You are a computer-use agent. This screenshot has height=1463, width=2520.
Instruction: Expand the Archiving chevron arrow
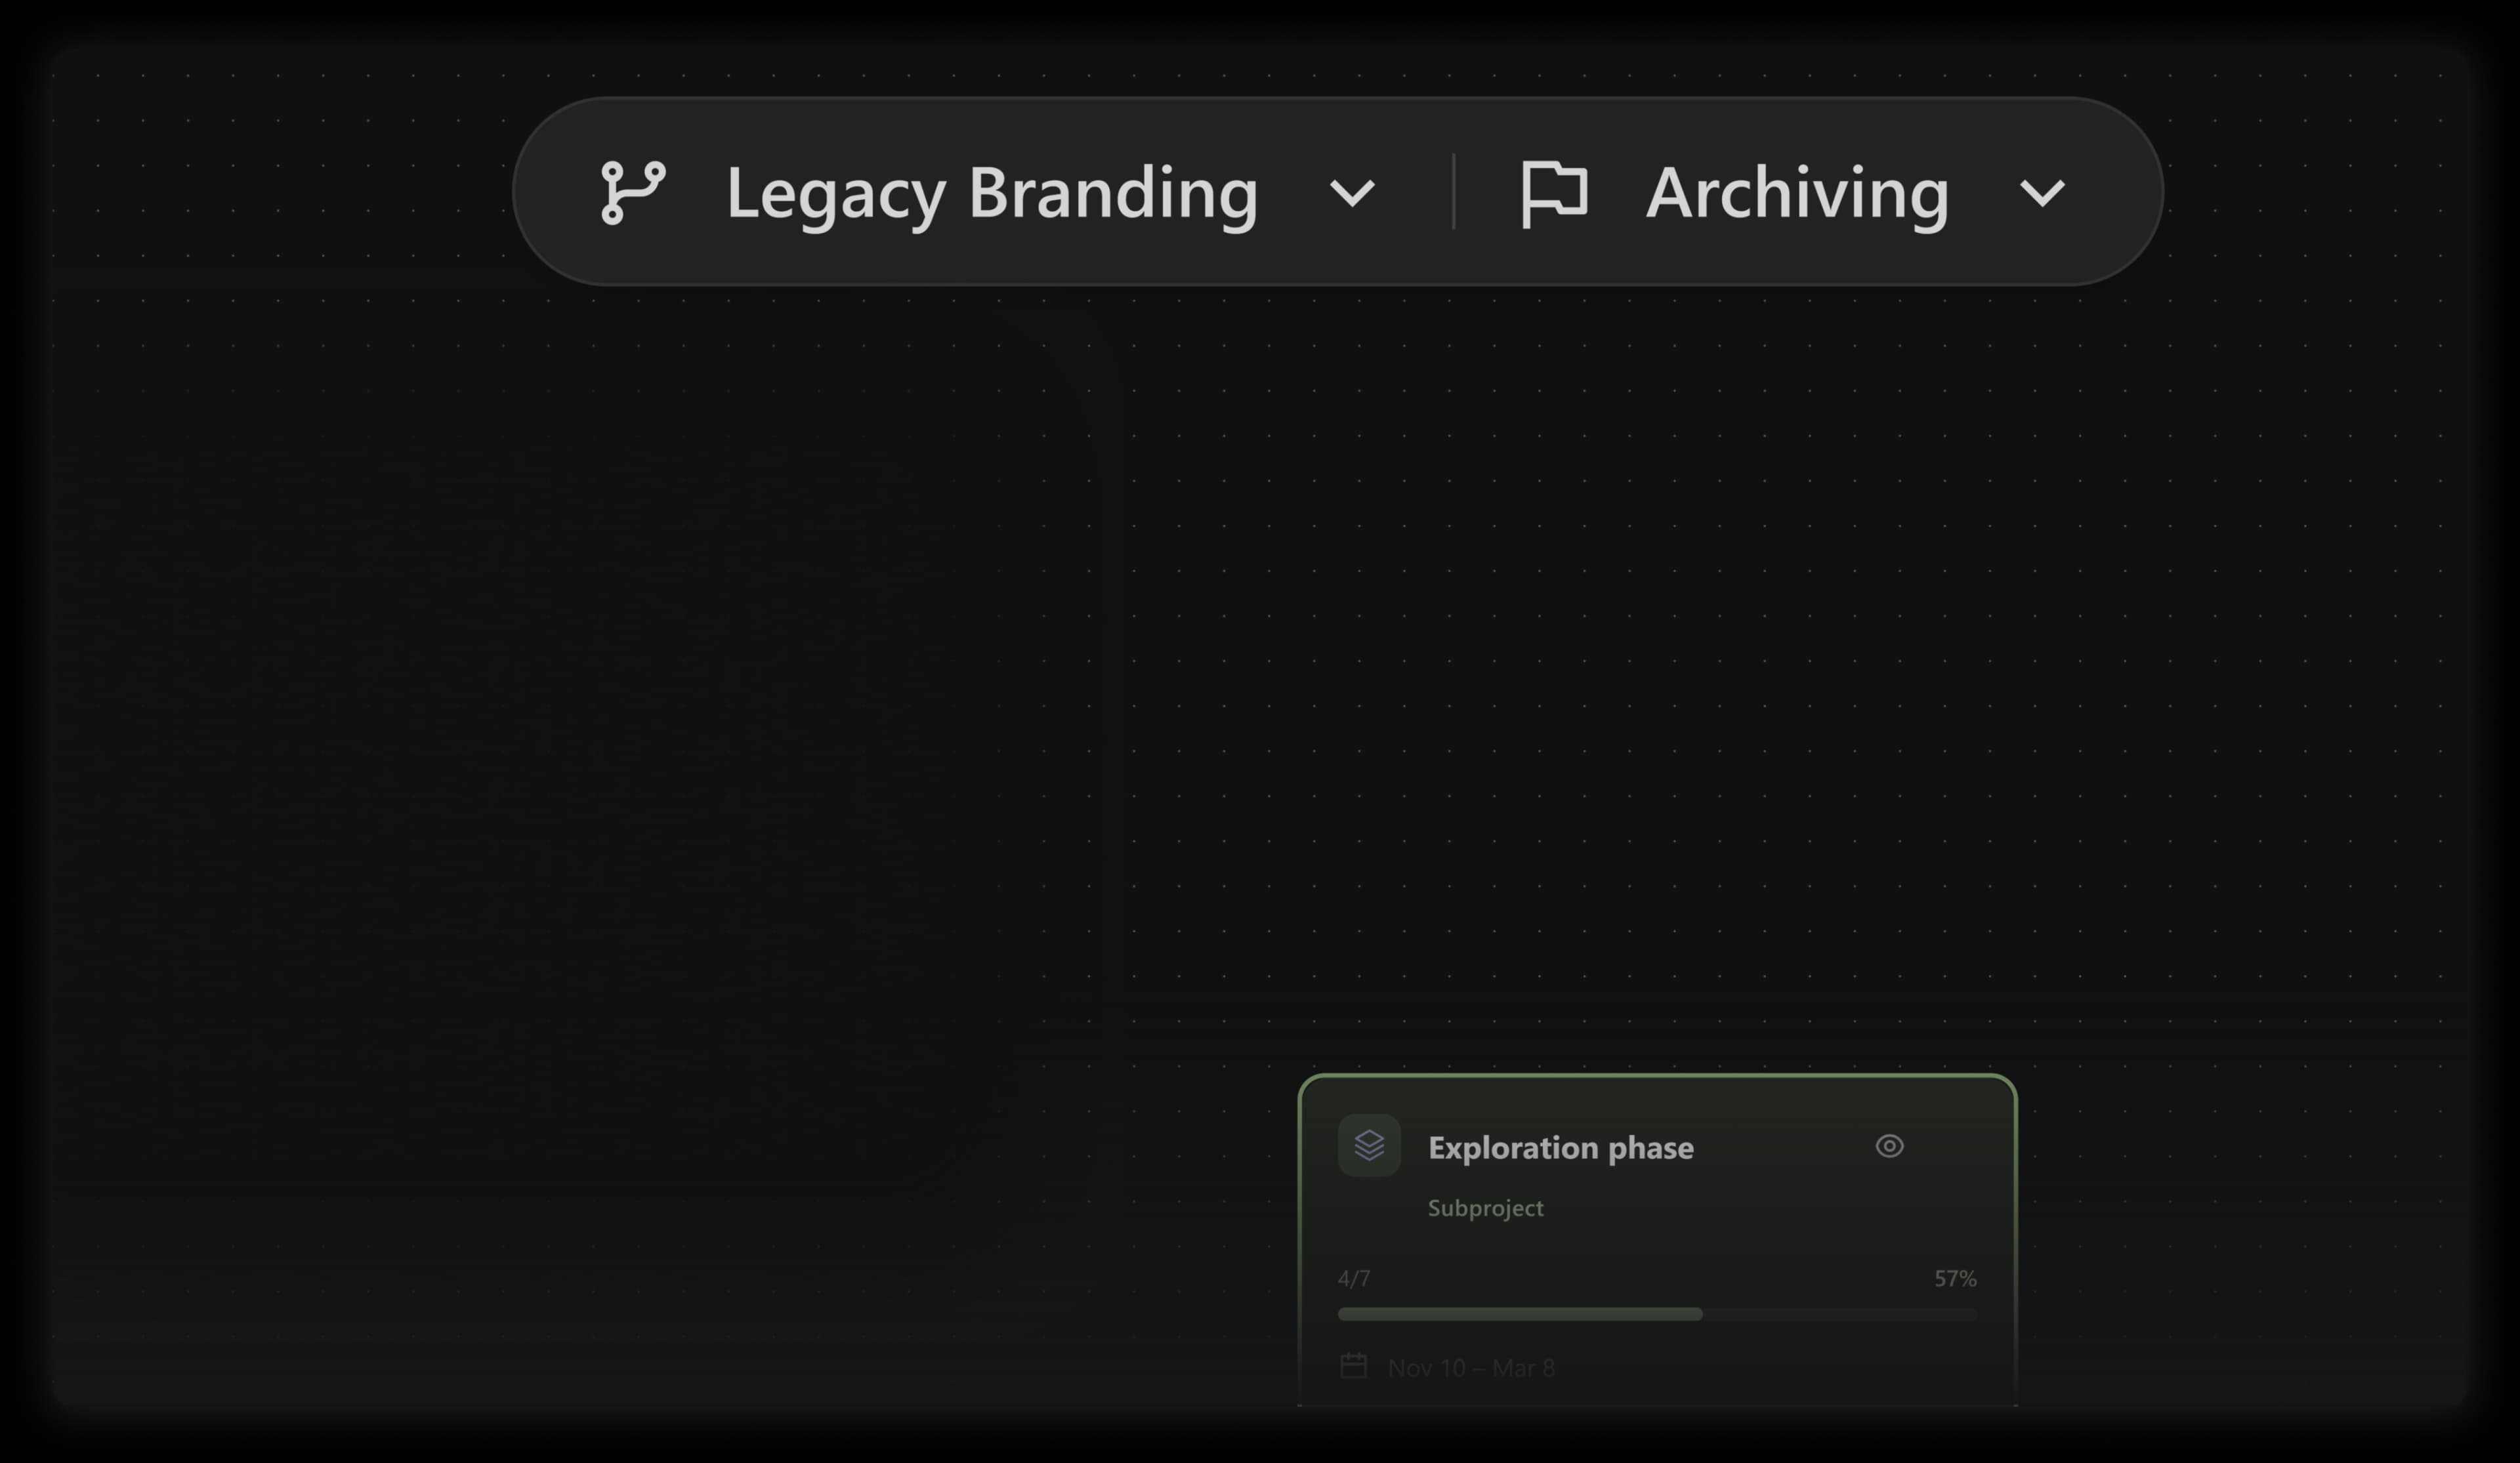[x=2041, y=193]
